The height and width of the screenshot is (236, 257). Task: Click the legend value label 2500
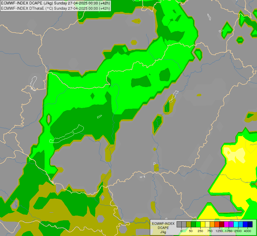point(238,231)
